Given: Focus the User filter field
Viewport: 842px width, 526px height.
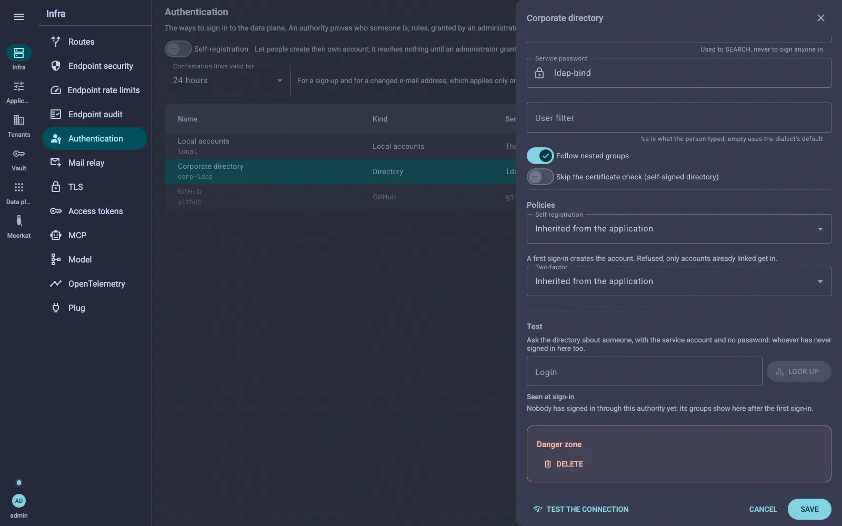Looking at the screenshot, I should point(679,118).
